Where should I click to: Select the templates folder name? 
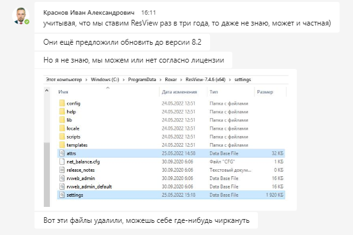77,145
